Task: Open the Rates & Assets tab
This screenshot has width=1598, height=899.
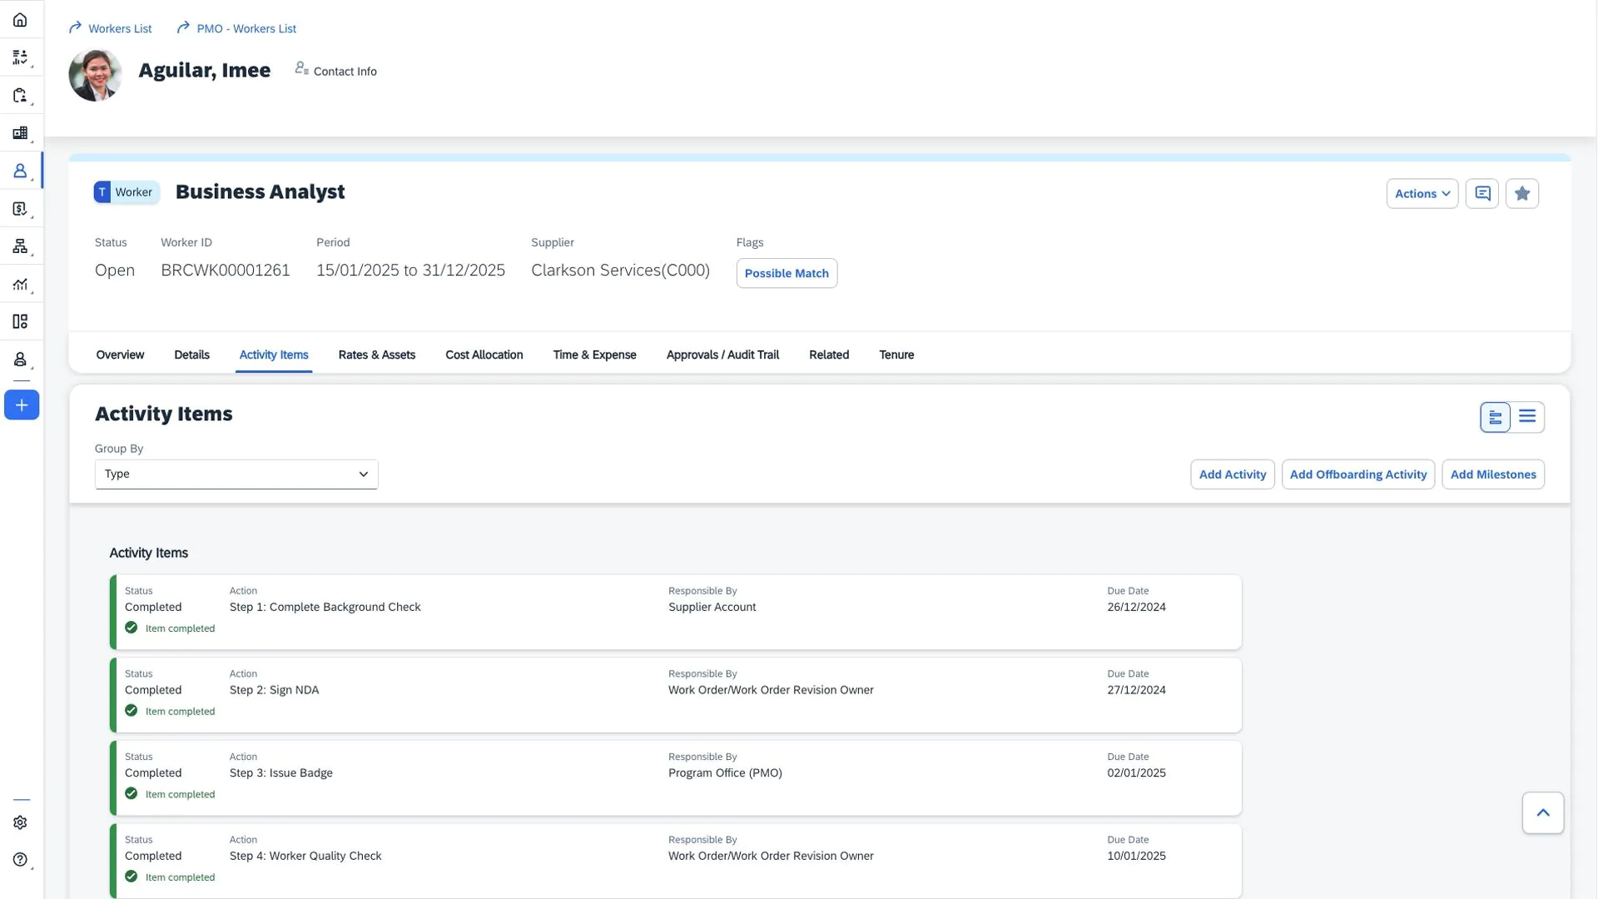Action: 376,355
